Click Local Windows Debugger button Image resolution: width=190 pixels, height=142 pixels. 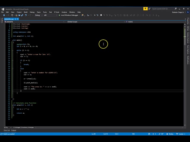tap(69, 15)
